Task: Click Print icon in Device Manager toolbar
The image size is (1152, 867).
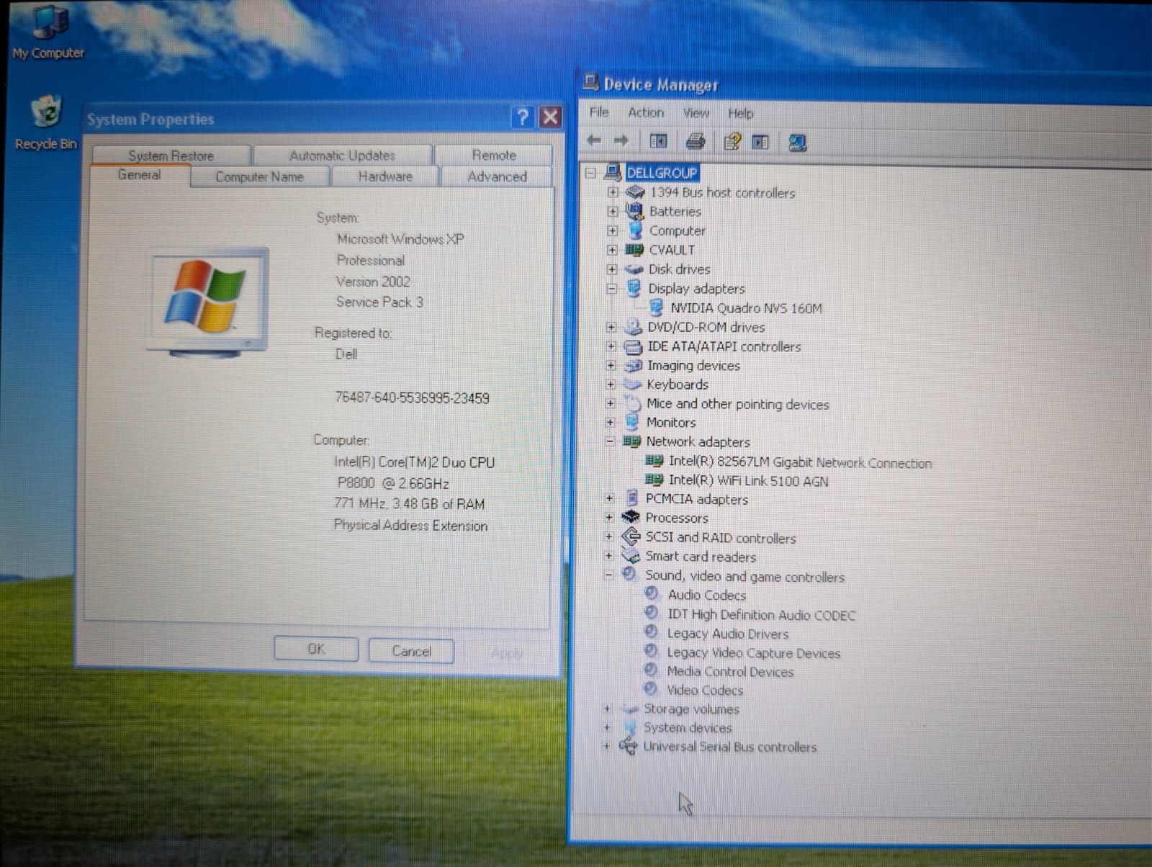Action: pyautogui.click(x=695, y=141)
